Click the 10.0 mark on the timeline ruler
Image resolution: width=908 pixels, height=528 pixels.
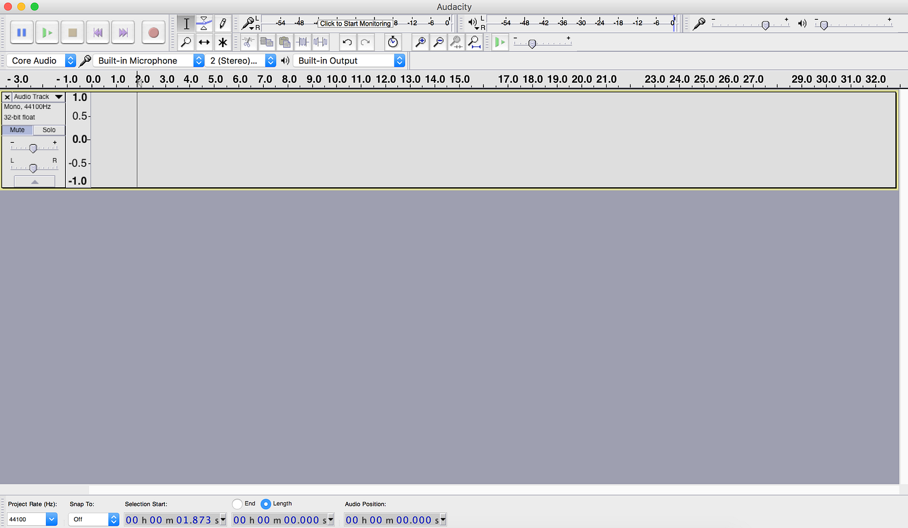[337, 79]
